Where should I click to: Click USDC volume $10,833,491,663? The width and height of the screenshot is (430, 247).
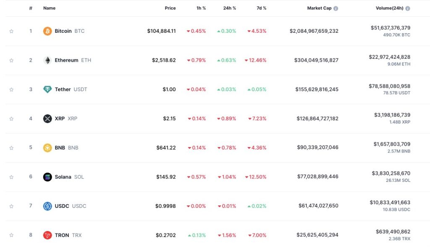click(x=390, y=202)
